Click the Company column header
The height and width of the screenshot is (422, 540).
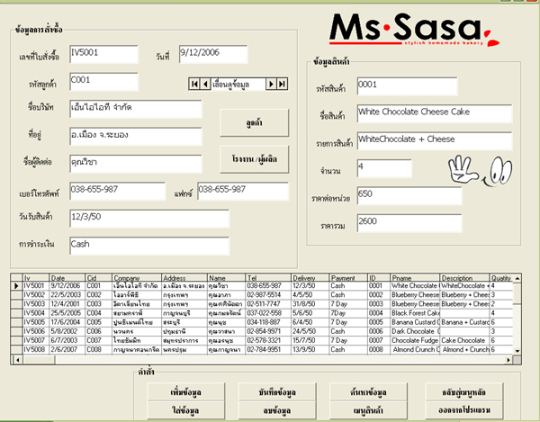point(137,278)
